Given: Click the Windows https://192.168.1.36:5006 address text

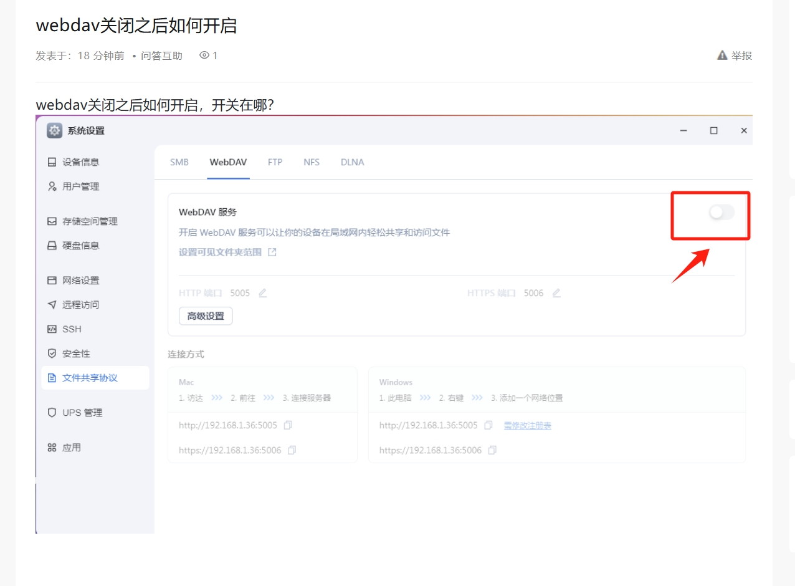Looking at the screenshot, I should (x=431, y=450).
